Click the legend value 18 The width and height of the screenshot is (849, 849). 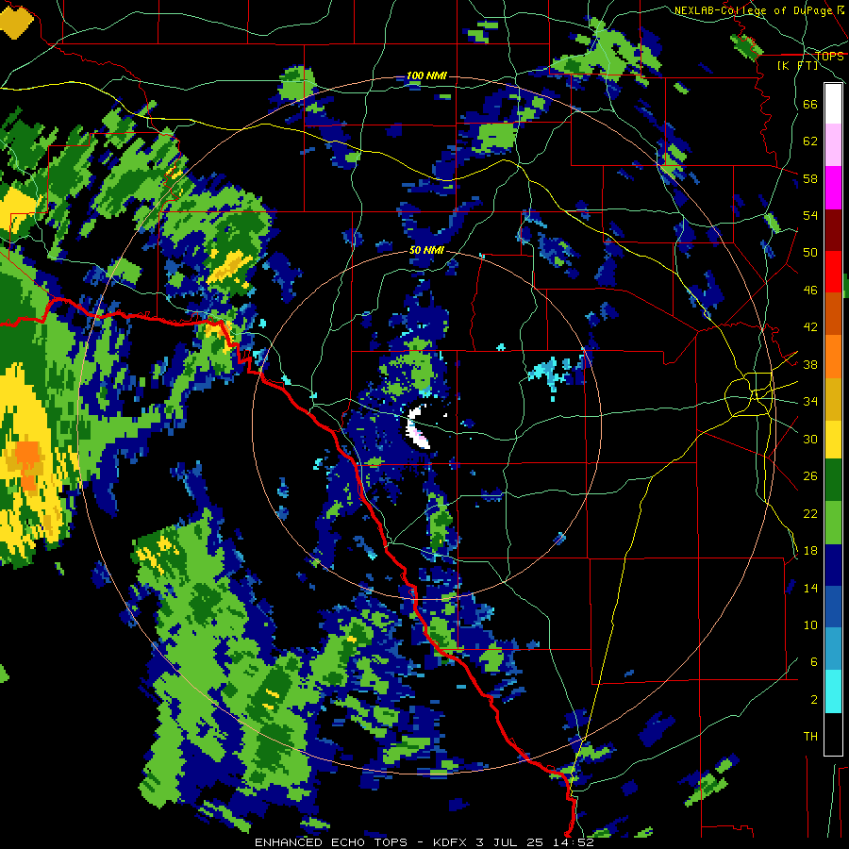pyautogui.click(x=810, y=551)
